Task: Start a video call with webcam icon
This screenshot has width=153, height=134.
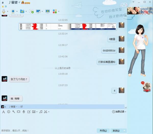Action: [13, 11]
